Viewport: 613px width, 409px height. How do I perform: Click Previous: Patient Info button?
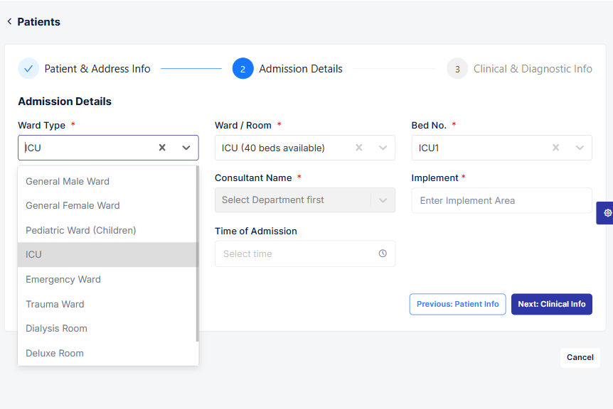coord(457,304)
